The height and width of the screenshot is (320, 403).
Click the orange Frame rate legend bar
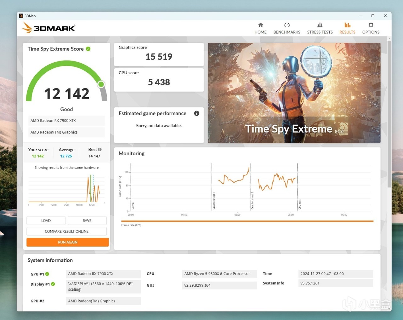pyautogui.click(x=247, y=221)
